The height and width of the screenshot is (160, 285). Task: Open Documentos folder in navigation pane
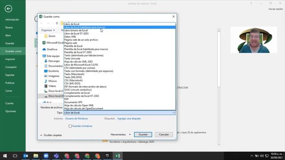pyautogui.click(x=53, y=66)
